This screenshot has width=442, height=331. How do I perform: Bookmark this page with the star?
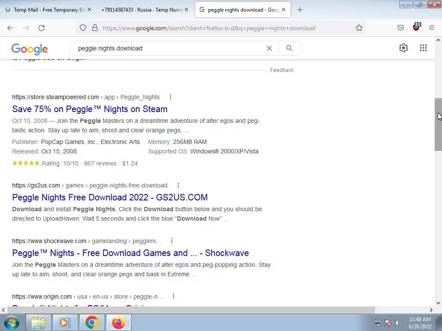[x=359, y=28]
